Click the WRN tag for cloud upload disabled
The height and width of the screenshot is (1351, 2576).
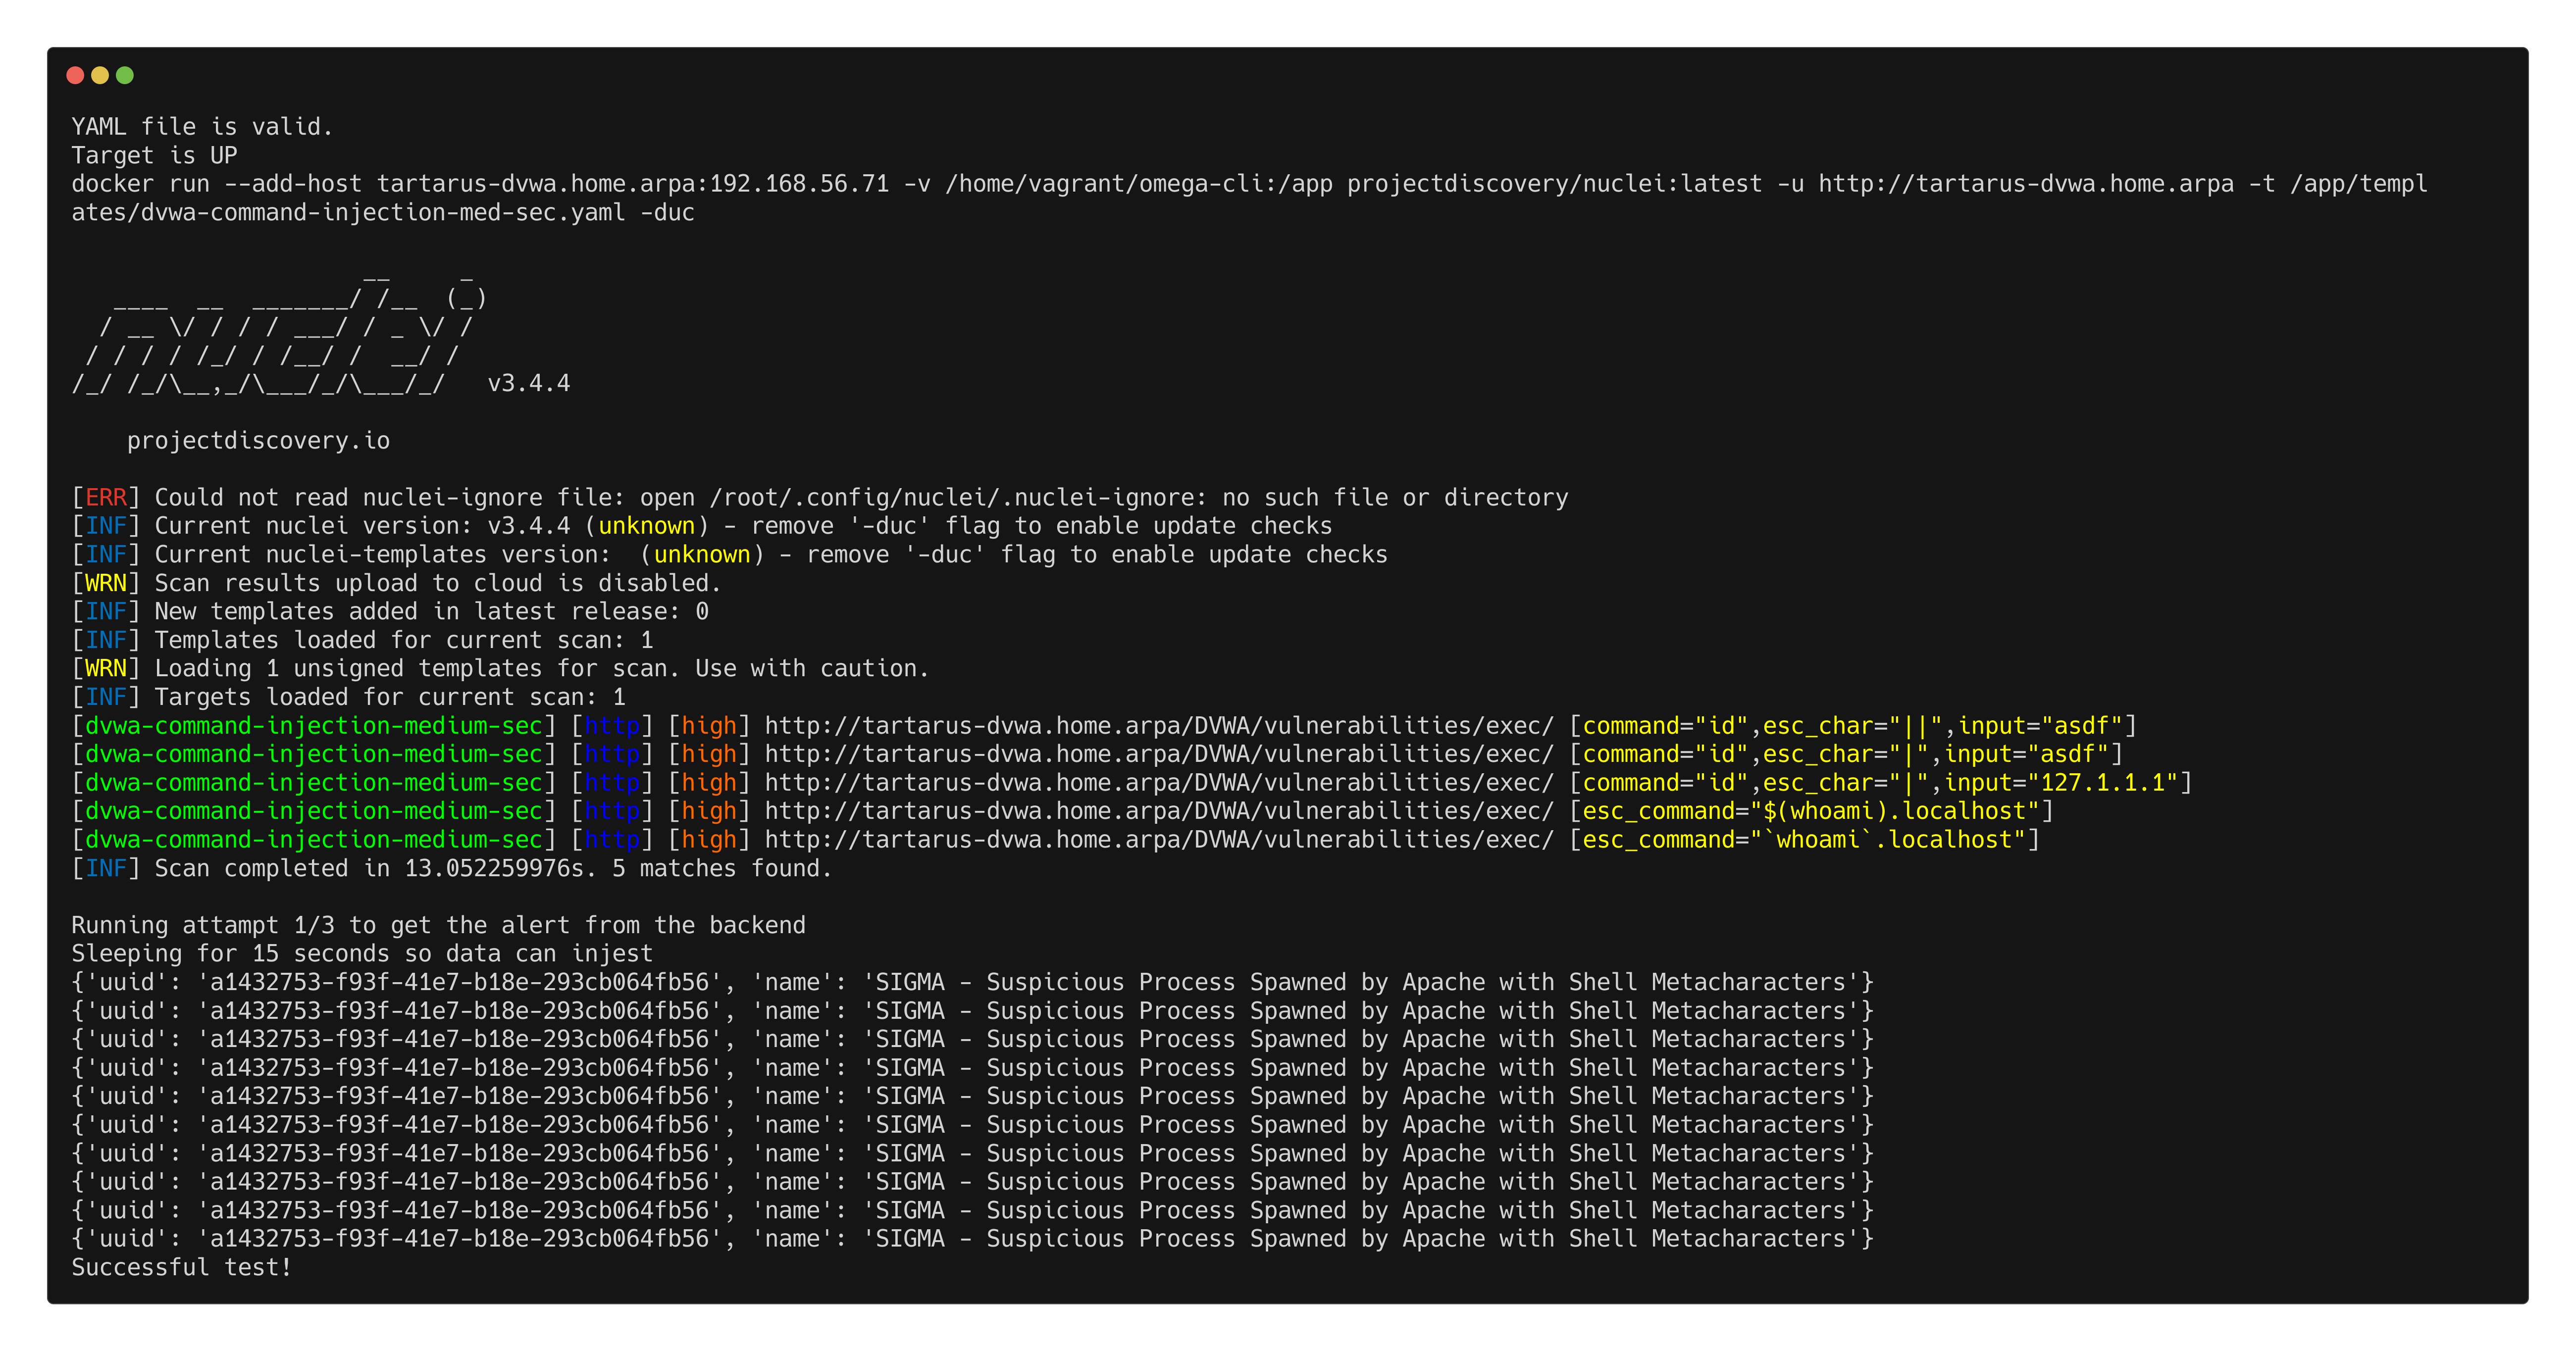pyautogui.click(x=105, y=583)
